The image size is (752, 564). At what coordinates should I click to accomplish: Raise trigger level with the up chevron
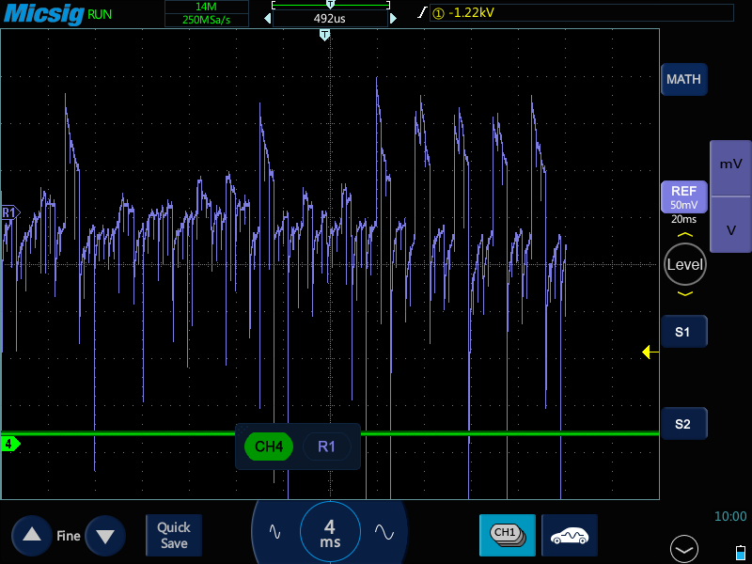(x=684, y=235)
